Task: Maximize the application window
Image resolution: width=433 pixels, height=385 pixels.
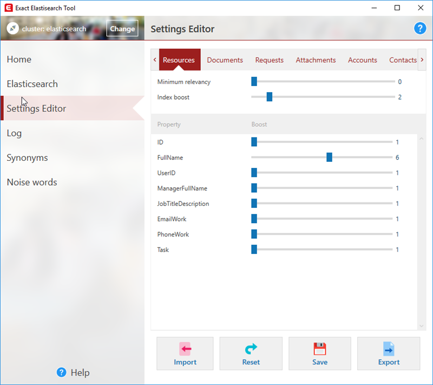Action: tap(397, 8)
